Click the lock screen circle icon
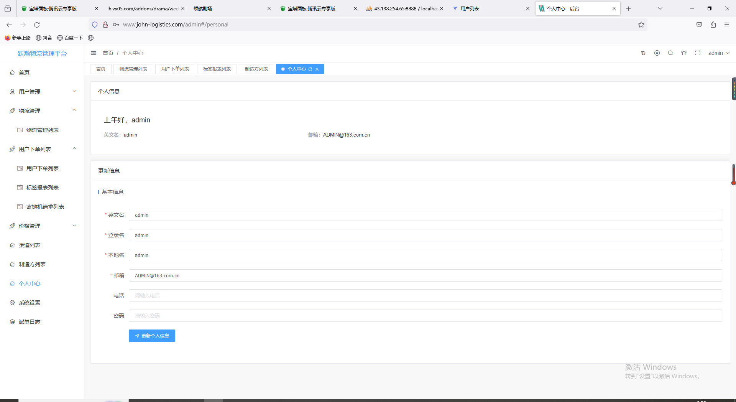Image resolution: width=736 pixels, height=402 pixels. (x=657, y=53)
